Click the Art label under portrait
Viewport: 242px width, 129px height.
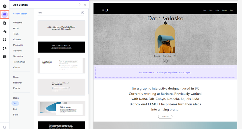click(175, 56)
